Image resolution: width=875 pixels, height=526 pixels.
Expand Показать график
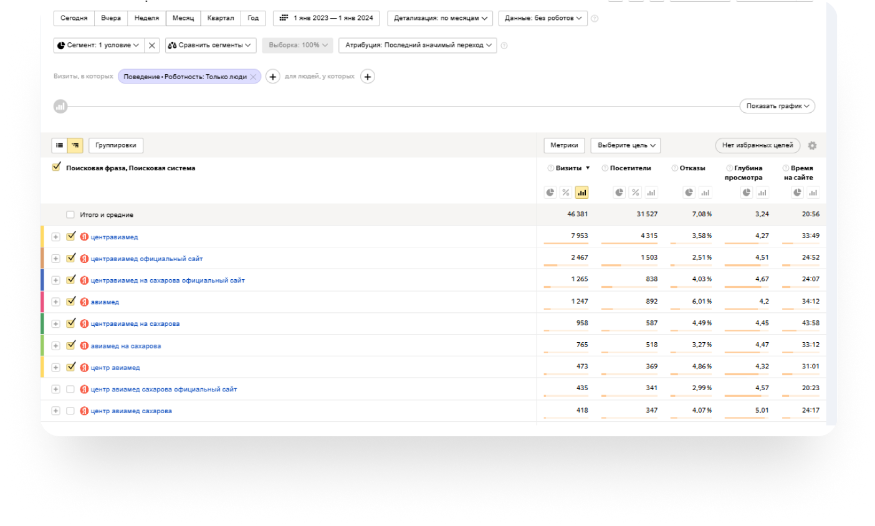(x=777, y=107)
